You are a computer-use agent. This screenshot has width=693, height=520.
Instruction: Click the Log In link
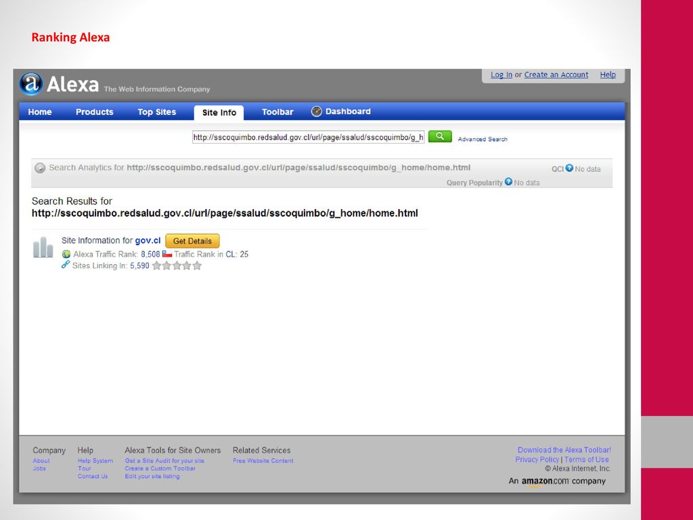[501, 74]
